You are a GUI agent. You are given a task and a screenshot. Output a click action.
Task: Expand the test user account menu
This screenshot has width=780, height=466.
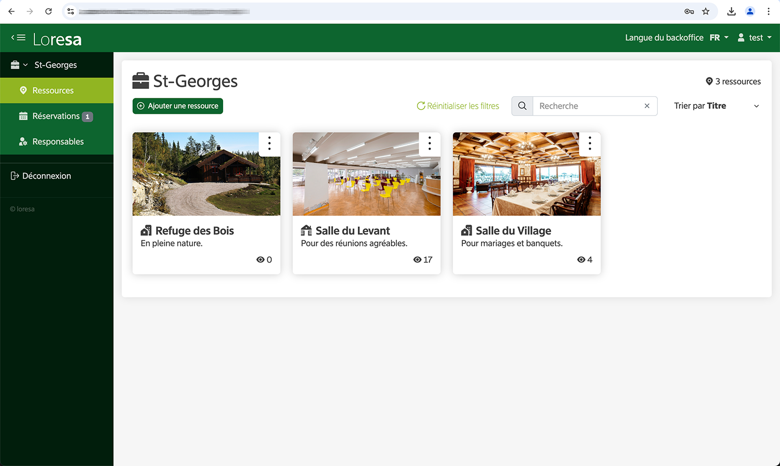pos(755,37)
